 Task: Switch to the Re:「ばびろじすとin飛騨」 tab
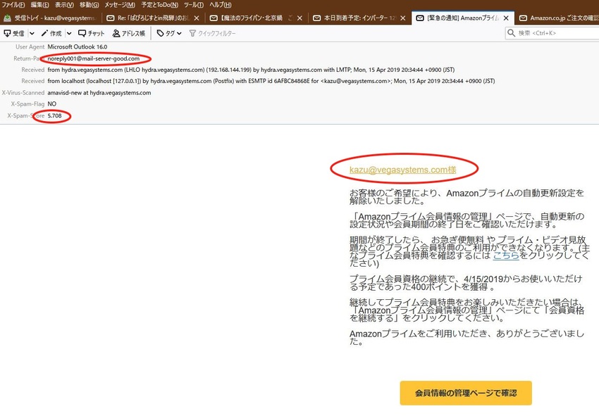click(x=153, y=18)
